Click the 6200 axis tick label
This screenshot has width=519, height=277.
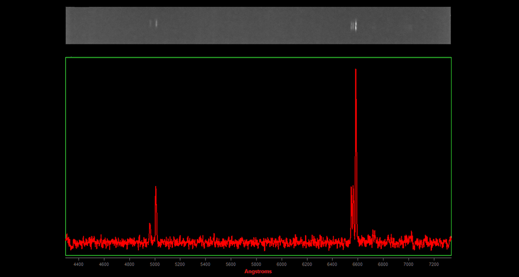pyautogui.click(x=307, y=264)
